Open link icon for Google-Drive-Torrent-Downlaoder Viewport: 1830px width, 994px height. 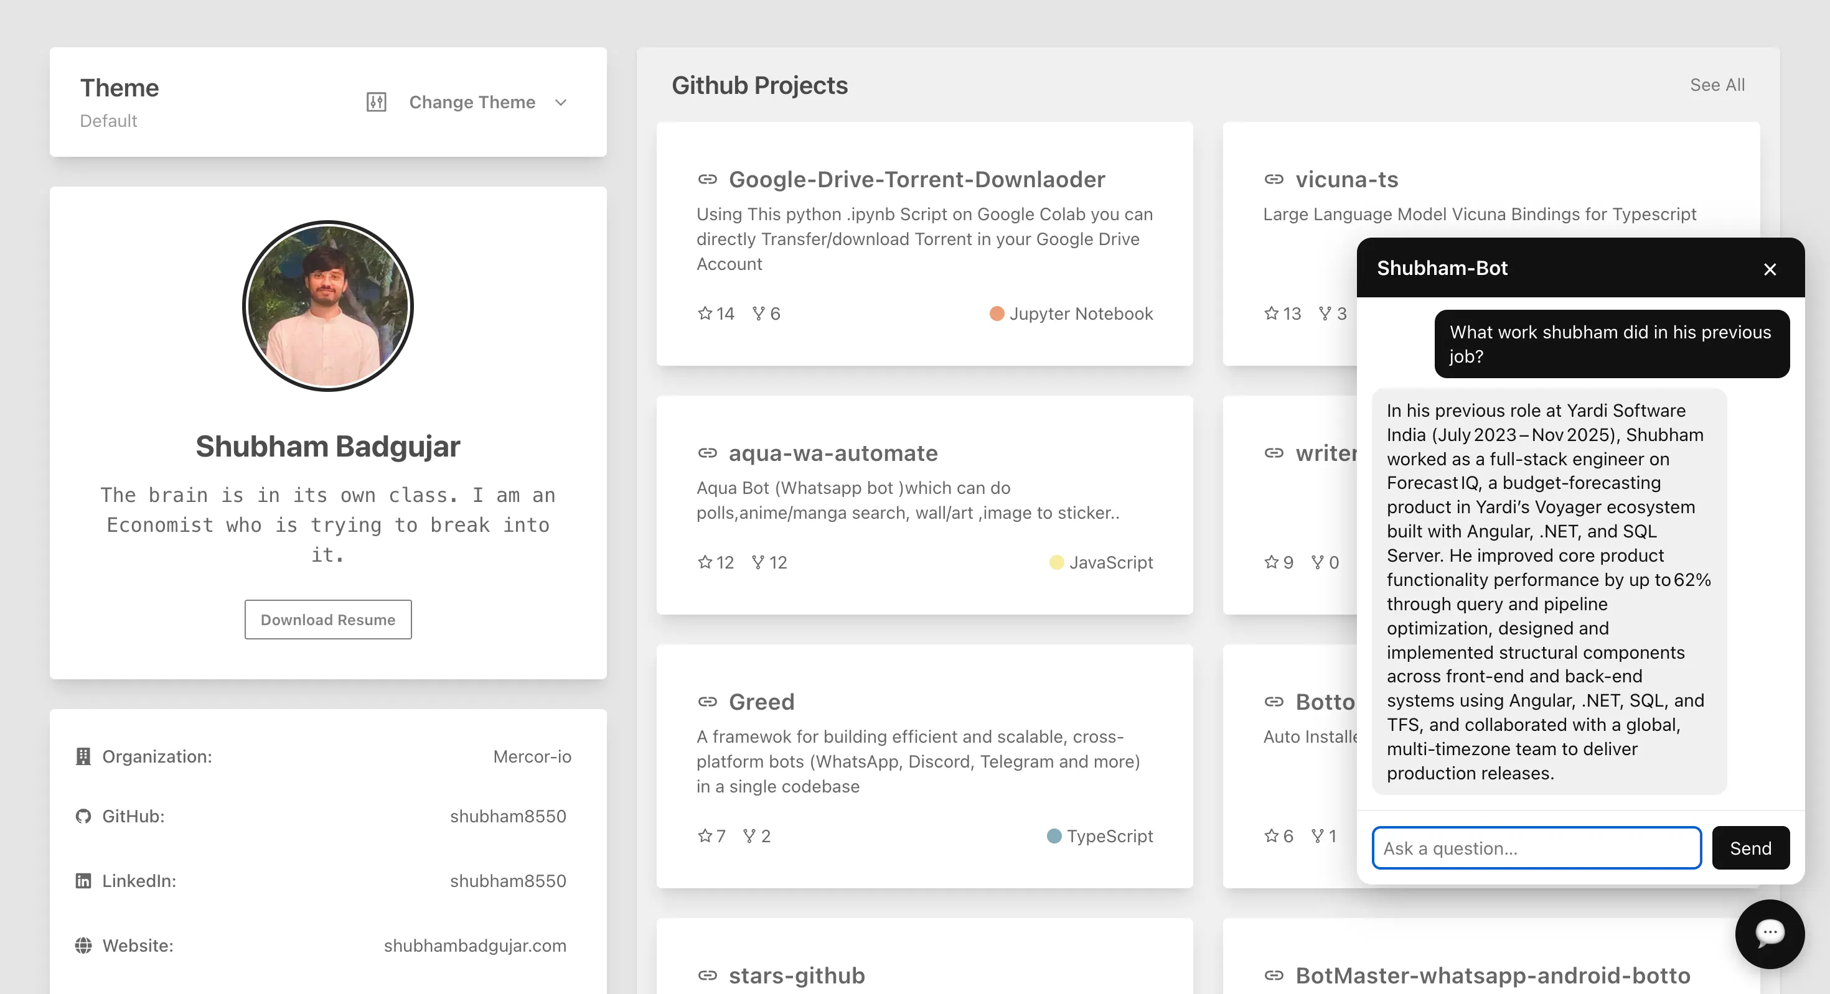tap(707, 179)
